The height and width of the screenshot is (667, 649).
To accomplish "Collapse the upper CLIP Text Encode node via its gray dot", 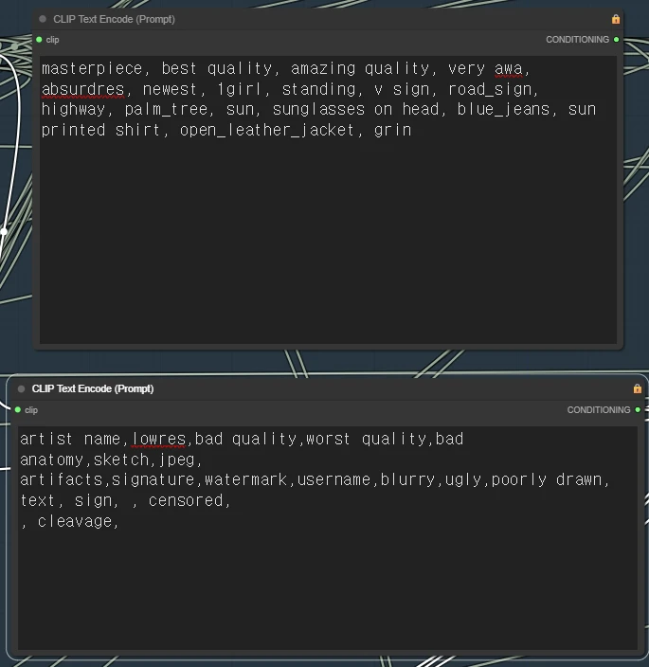I will (x=43, y=19).
